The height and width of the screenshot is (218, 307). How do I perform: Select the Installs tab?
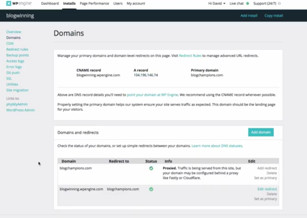(x=69, y=3)
